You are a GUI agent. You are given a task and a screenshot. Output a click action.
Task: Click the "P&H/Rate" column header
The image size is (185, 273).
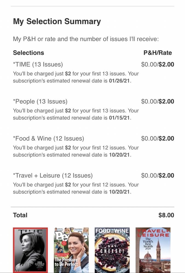click(x=158, y=53)
